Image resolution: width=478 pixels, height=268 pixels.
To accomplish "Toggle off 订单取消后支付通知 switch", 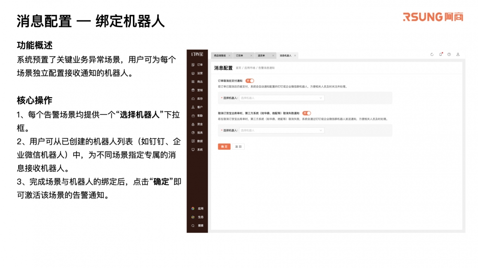I will click(250, 81).
